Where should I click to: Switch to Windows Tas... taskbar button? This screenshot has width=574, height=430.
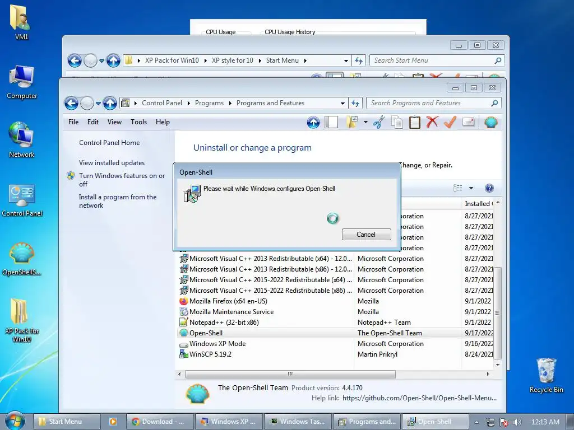(x=298, y=422)
